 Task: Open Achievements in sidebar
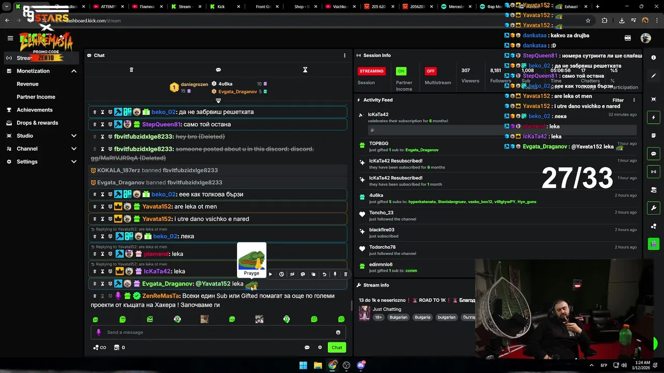click(34, 110)
